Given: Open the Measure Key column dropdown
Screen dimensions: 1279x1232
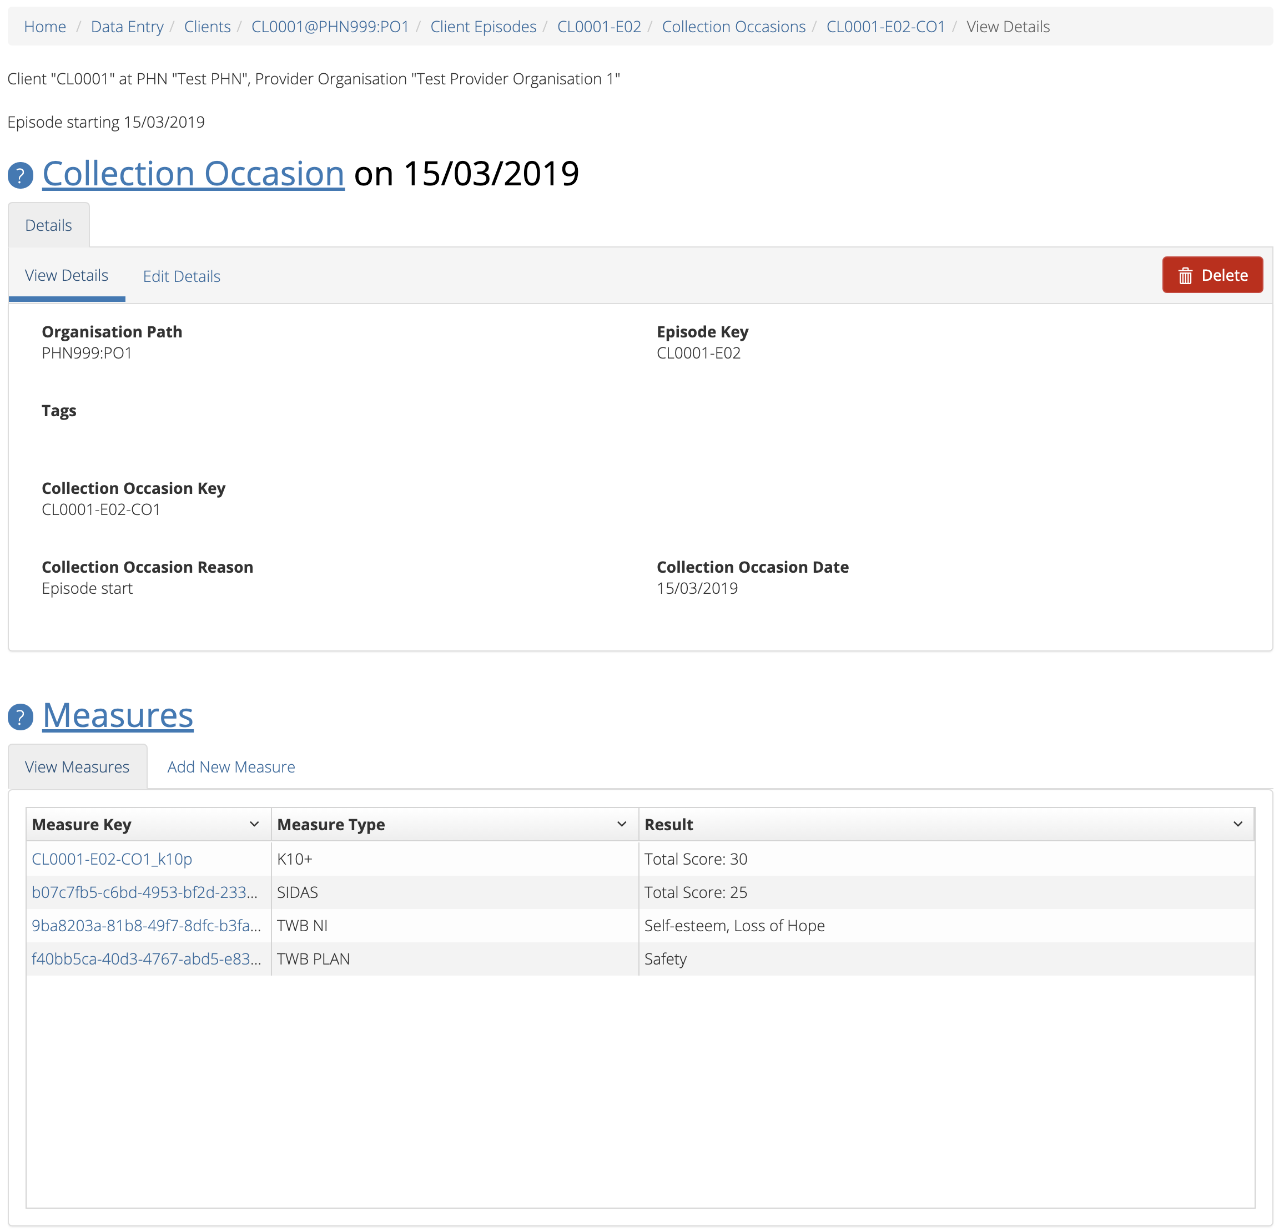Looking at the screenshot, I should point(254,824).
